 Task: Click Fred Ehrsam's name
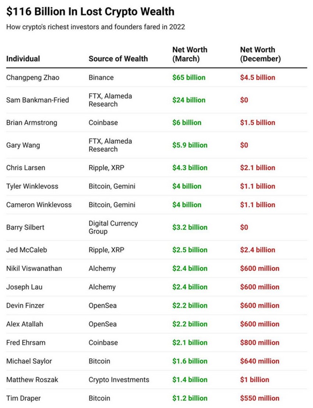[x=26, y=342]
